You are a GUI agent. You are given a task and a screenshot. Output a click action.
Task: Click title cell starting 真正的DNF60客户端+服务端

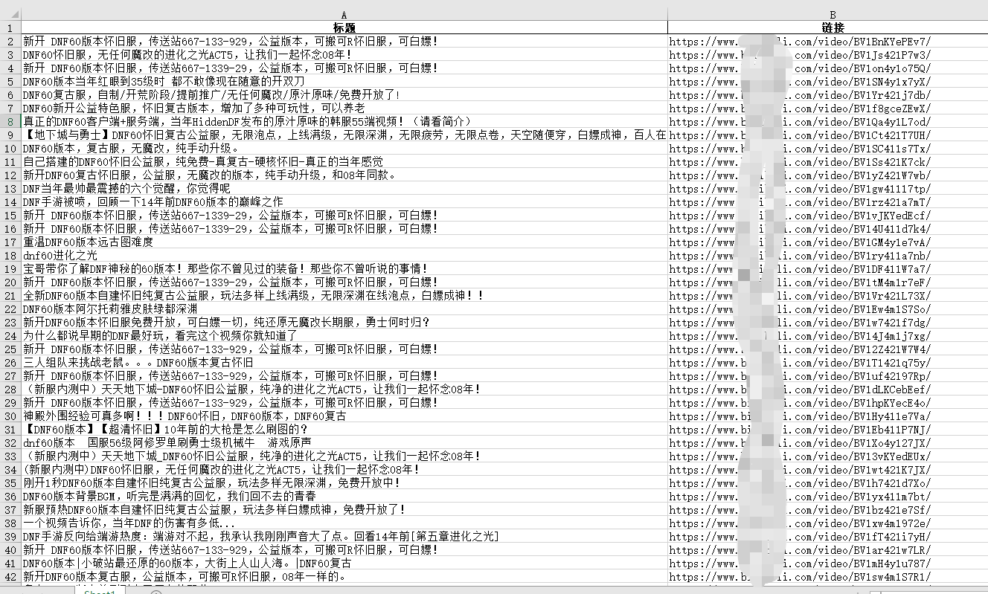point(344,121)
